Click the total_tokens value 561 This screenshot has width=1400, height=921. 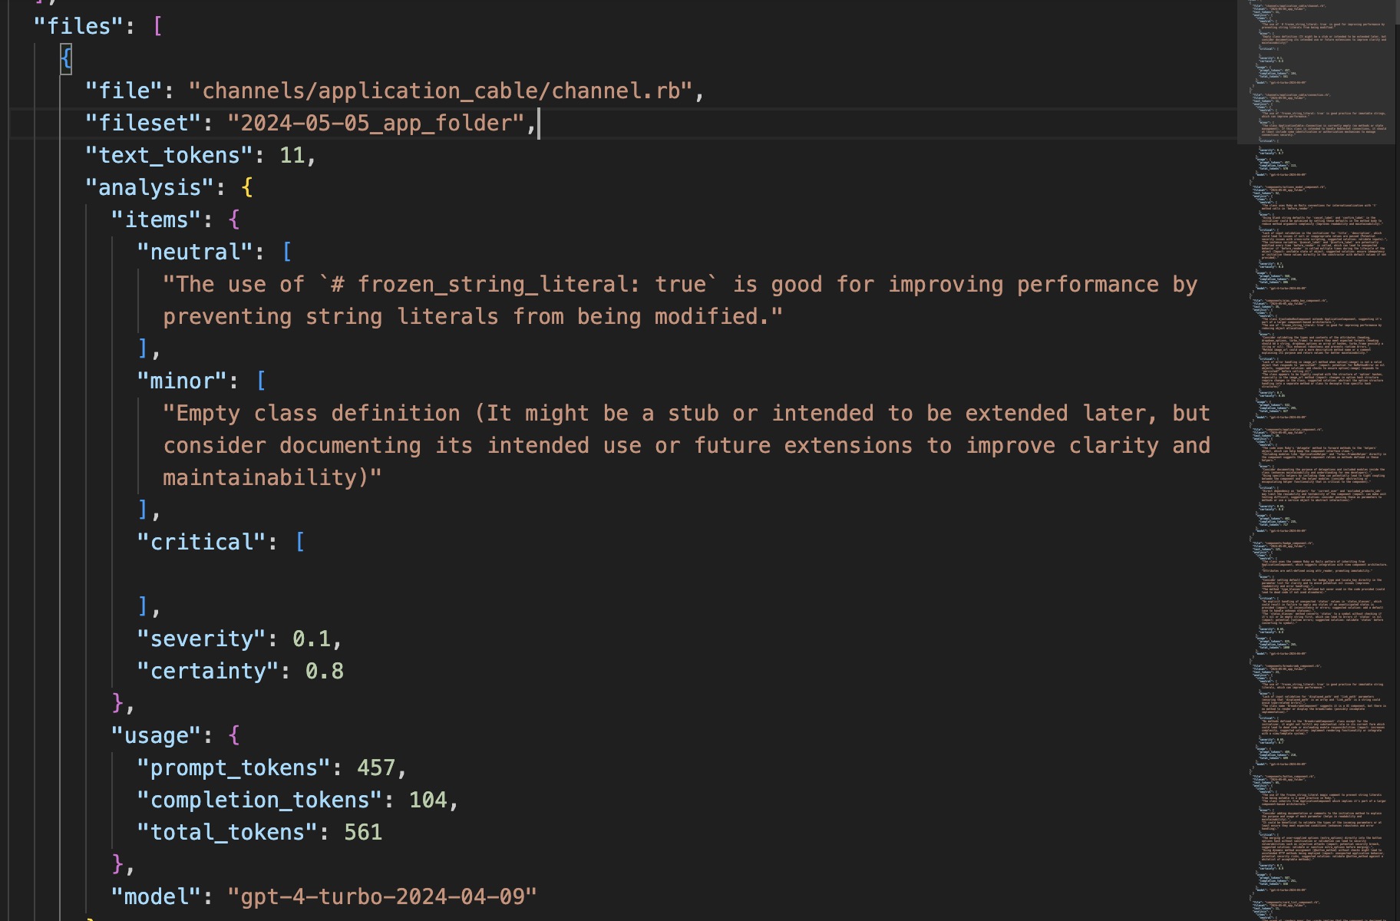coord(362,832)
